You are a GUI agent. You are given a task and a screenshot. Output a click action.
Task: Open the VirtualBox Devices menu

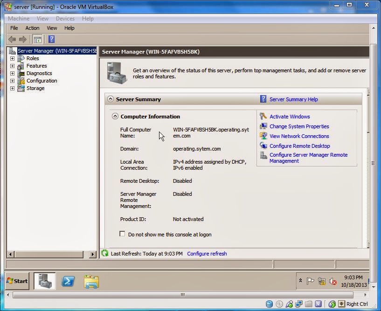tap(65, 19)
